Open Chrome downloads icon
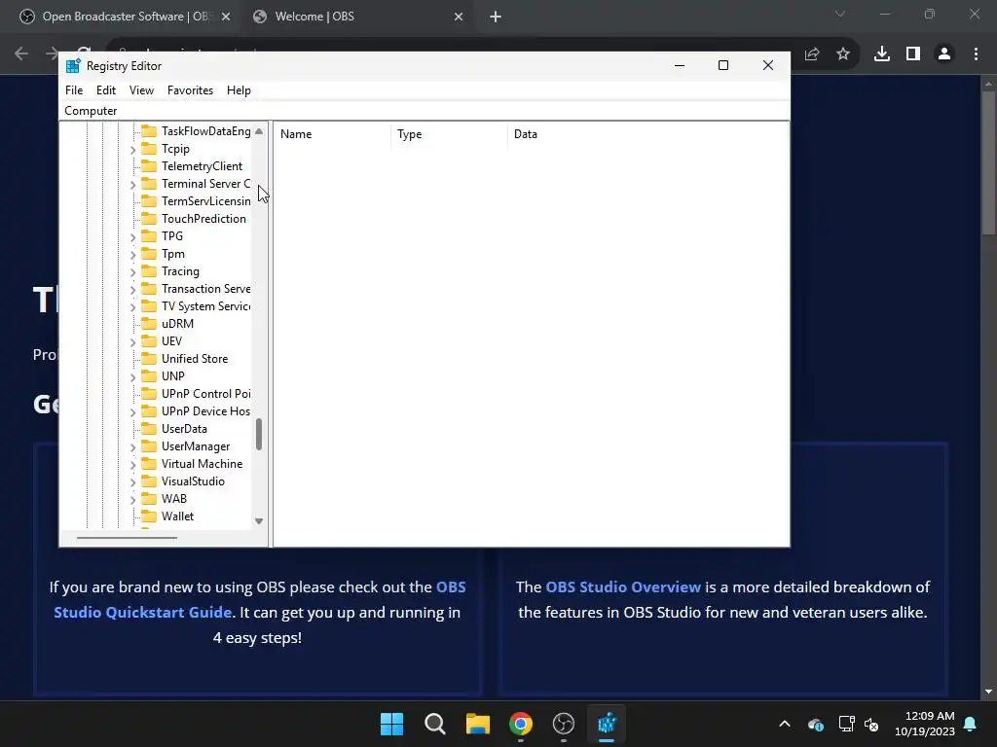997x747 pixels. 882,54
